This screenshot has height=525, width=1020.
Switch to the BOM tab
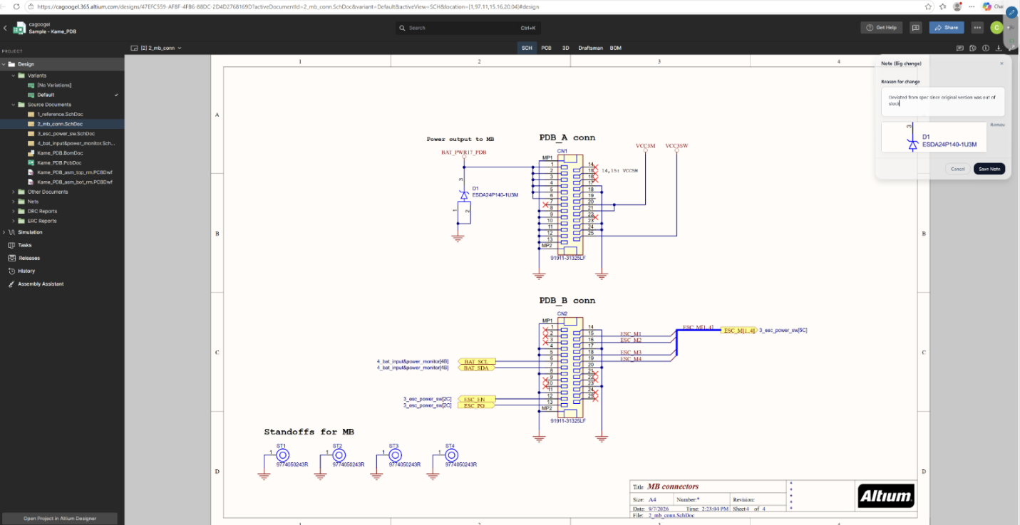click(616, 48)
